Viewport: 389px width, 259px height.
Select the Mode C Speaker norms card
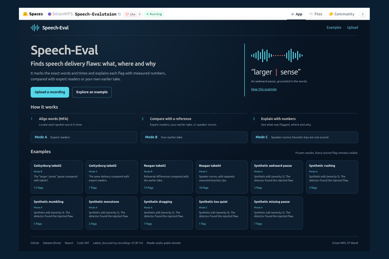pos(305,137)
